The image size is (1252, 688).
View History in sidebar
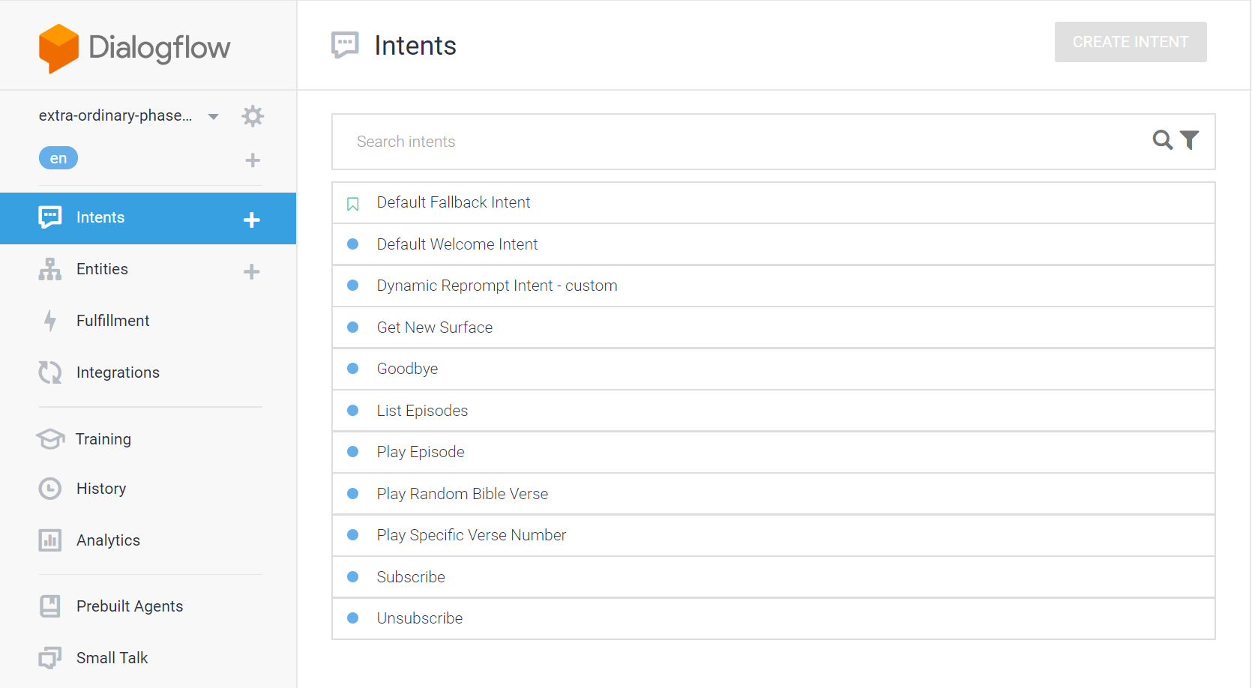click(101, 489)
